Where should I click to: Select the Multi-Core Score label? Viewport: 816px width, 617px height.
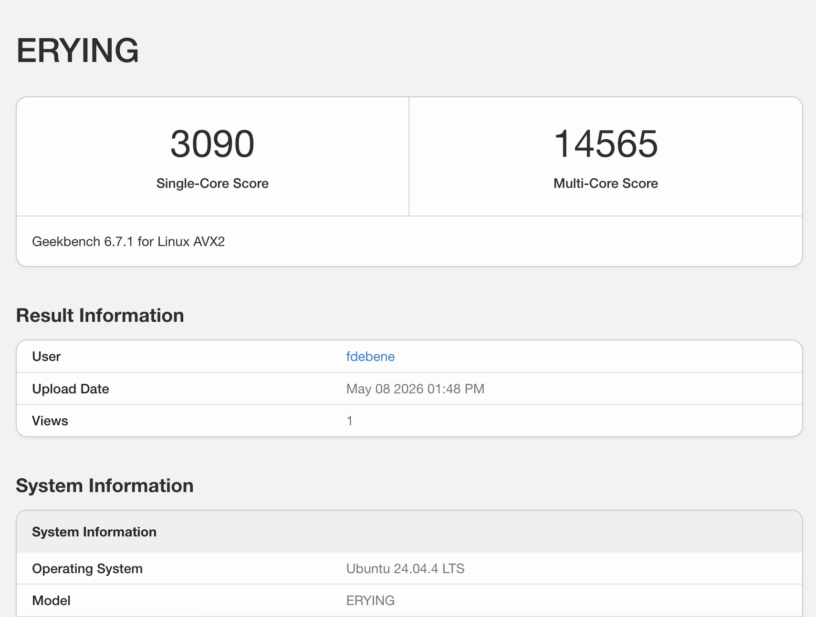606,184
